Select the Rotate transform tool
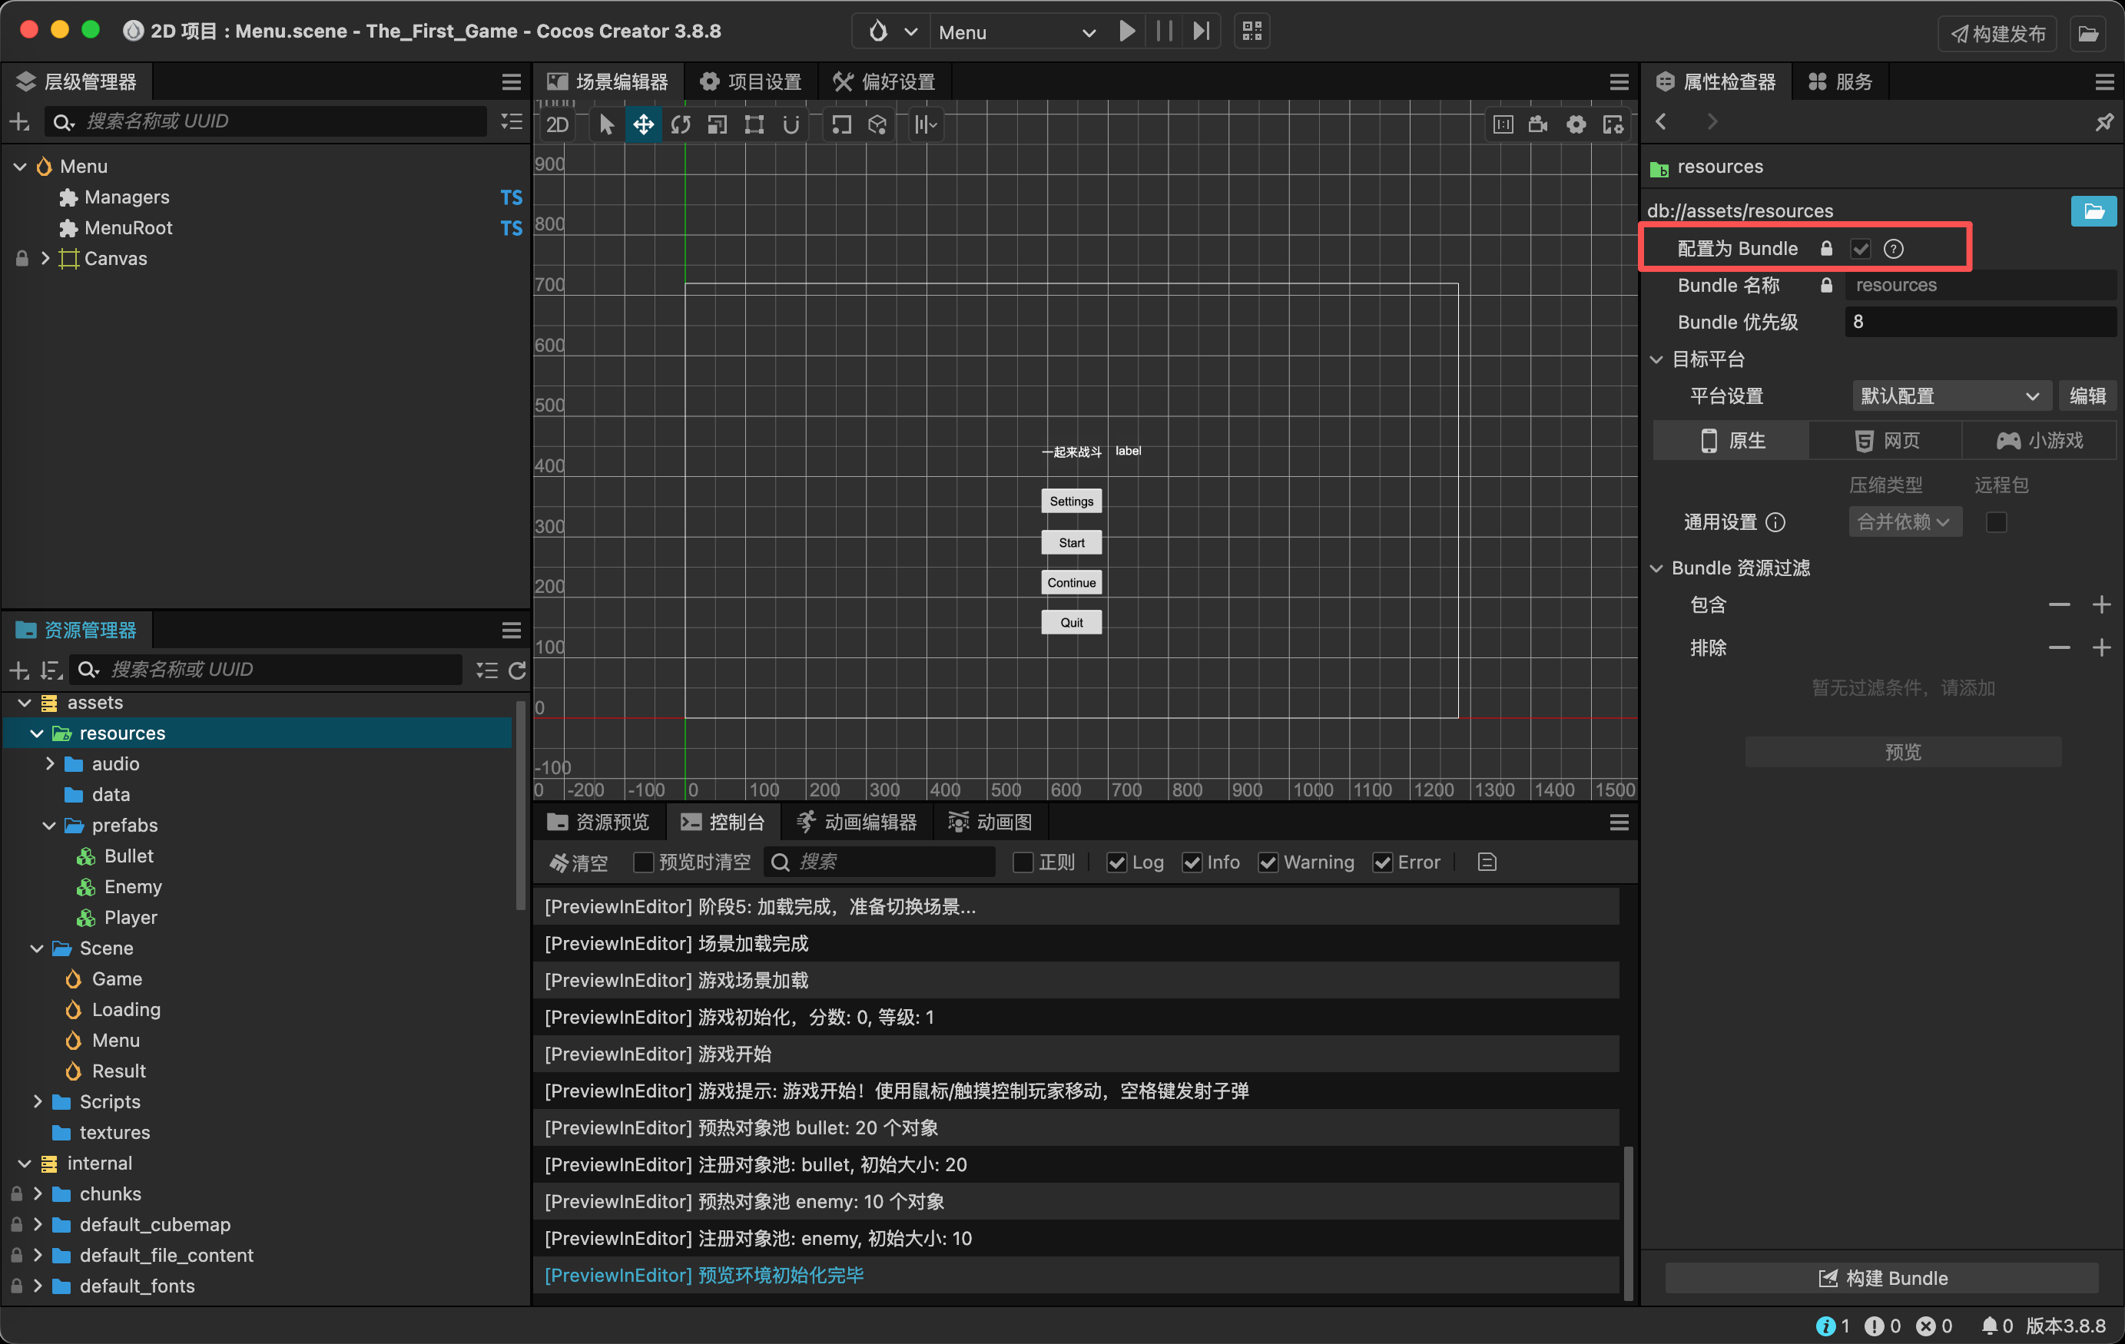This screenshot has width=2125, height=1344. coord(681,124)
